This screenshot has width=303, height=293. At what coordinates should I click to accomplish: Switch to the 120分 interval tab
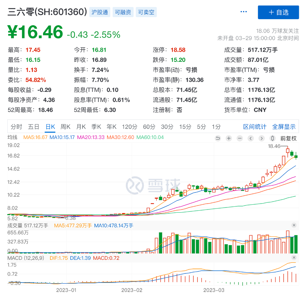(129, 127)
